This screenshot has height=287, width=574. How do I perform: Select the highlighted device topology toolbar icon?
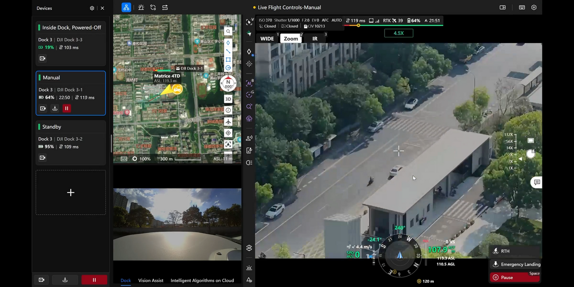[x=126, y=8]
